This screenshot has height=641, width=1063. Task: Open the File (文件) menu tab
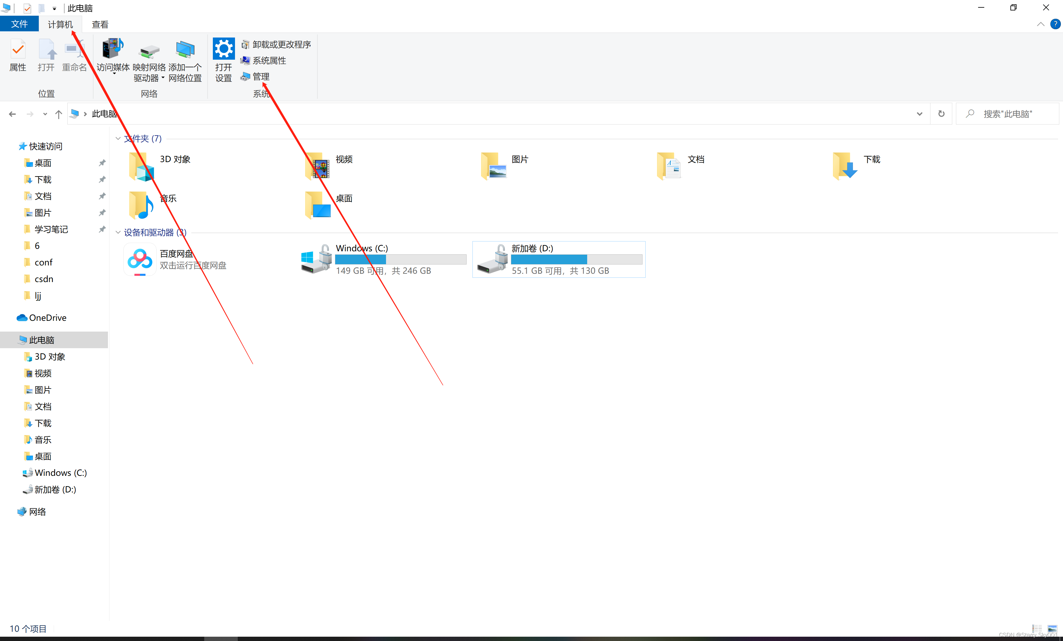(19, 24)
